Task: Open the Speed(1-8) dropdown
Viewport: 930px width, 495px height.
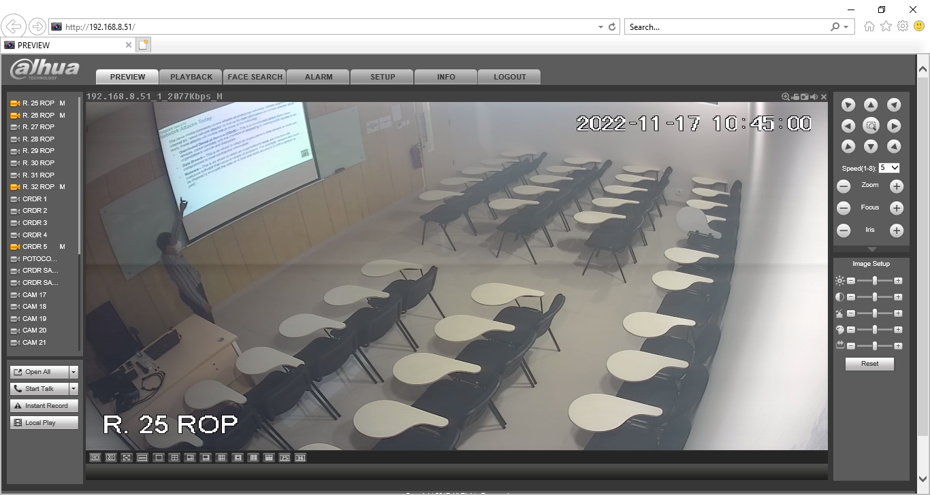Action: pos(889,167)
